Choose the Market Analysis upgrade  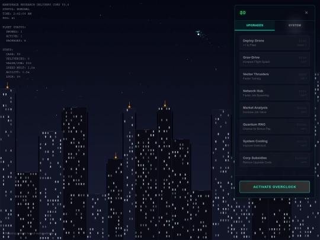(274, 110)
